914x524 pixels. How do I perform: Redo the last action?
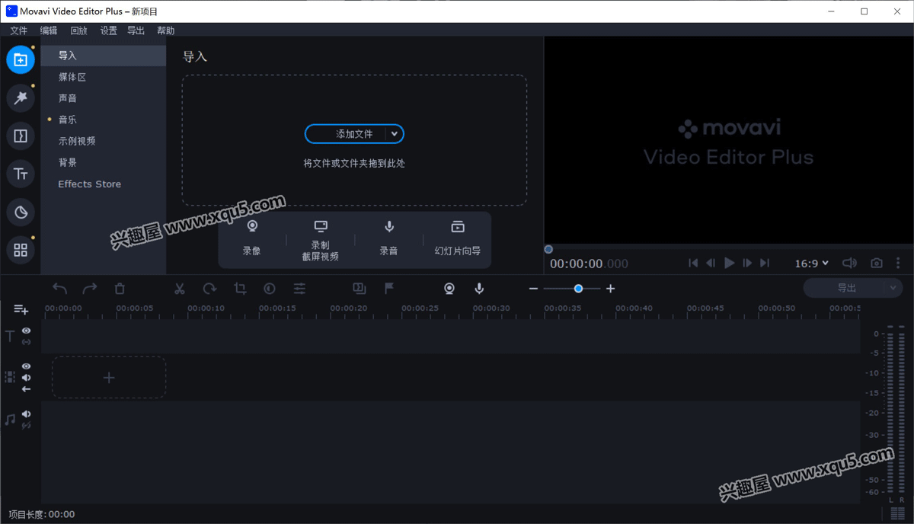click(x=90, y=289)
